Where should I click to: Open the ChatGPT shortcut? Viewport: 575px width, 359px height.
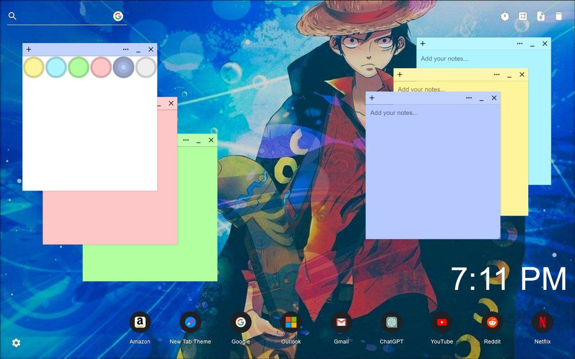tap(392, 328)
